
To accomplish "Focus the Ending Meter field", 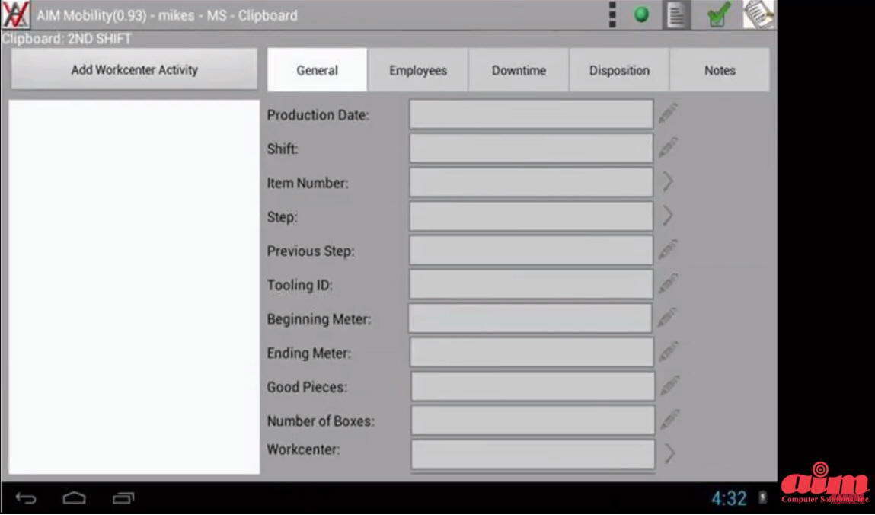I will click(x=532, y=352).
